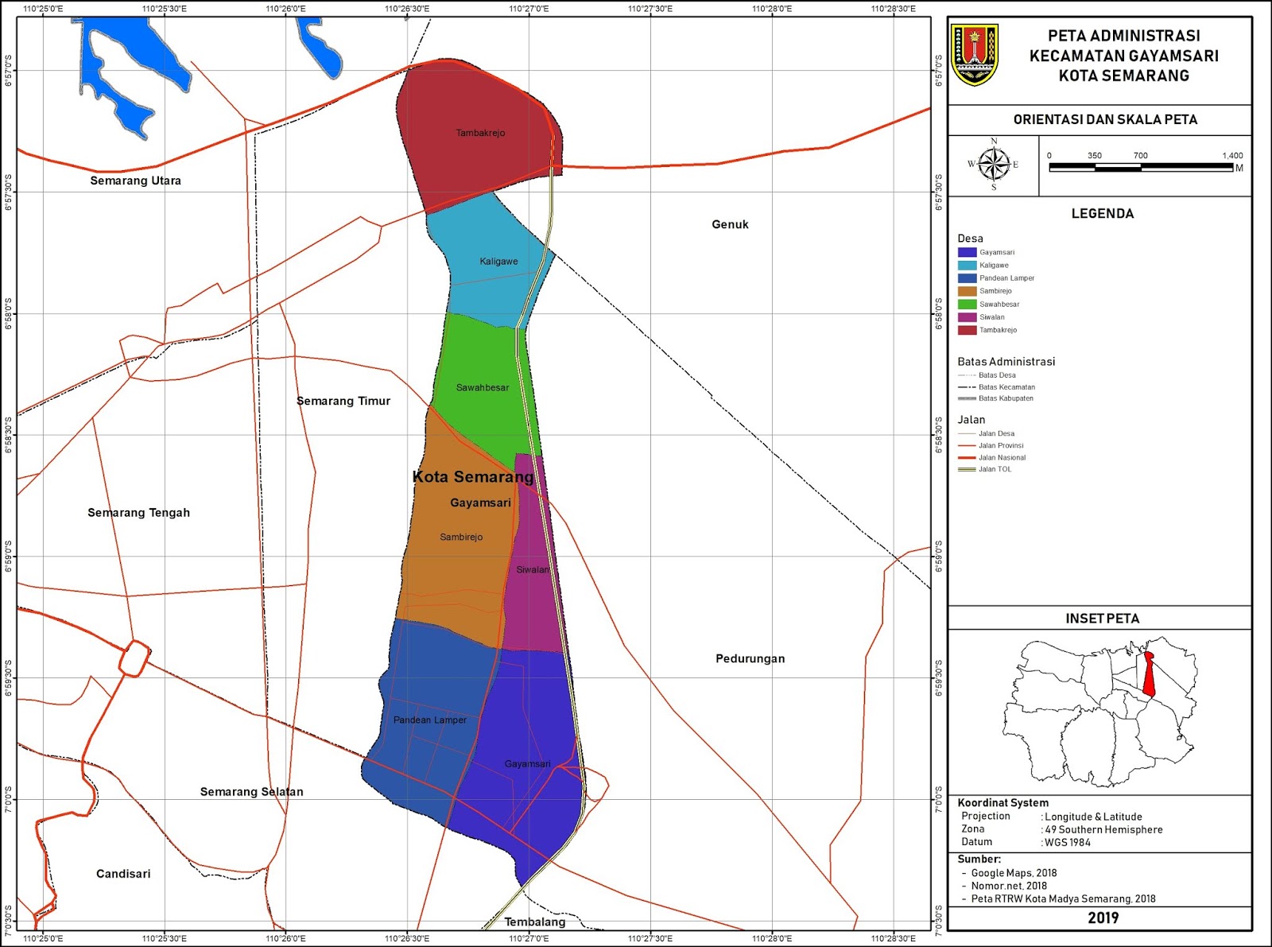1272x947 pixels.
Task: Click the Tambakrejo label on the map
Action: 480,133
